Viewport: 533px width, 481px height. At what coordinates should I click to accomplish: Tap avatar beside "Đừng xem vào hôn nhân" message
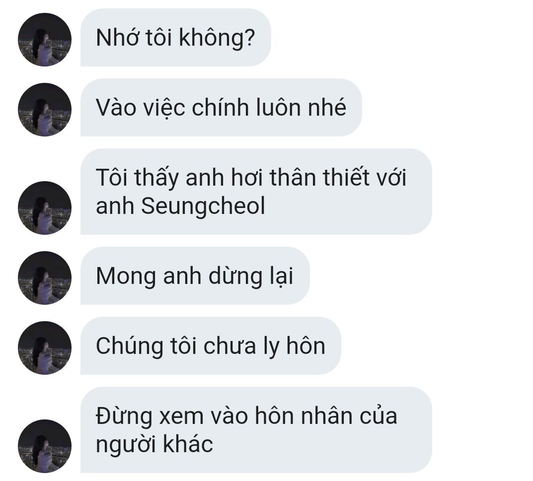45,446
